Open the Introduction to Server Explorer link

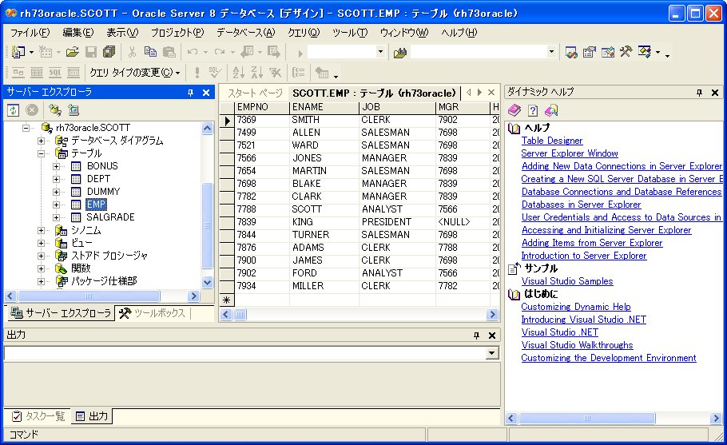coord(584,256)
